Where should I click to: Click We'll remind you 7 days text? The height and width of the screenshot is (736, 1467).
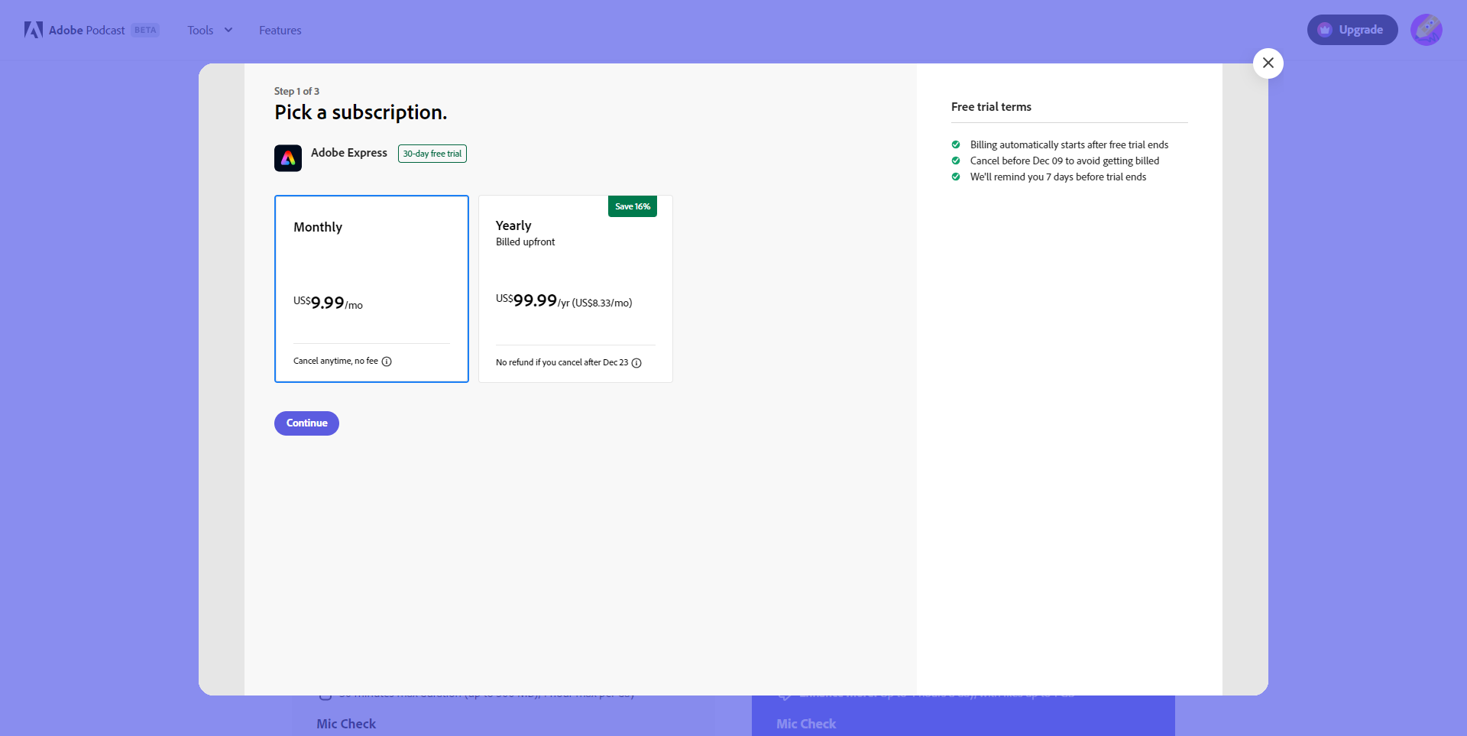click(x=1058, y=177)
